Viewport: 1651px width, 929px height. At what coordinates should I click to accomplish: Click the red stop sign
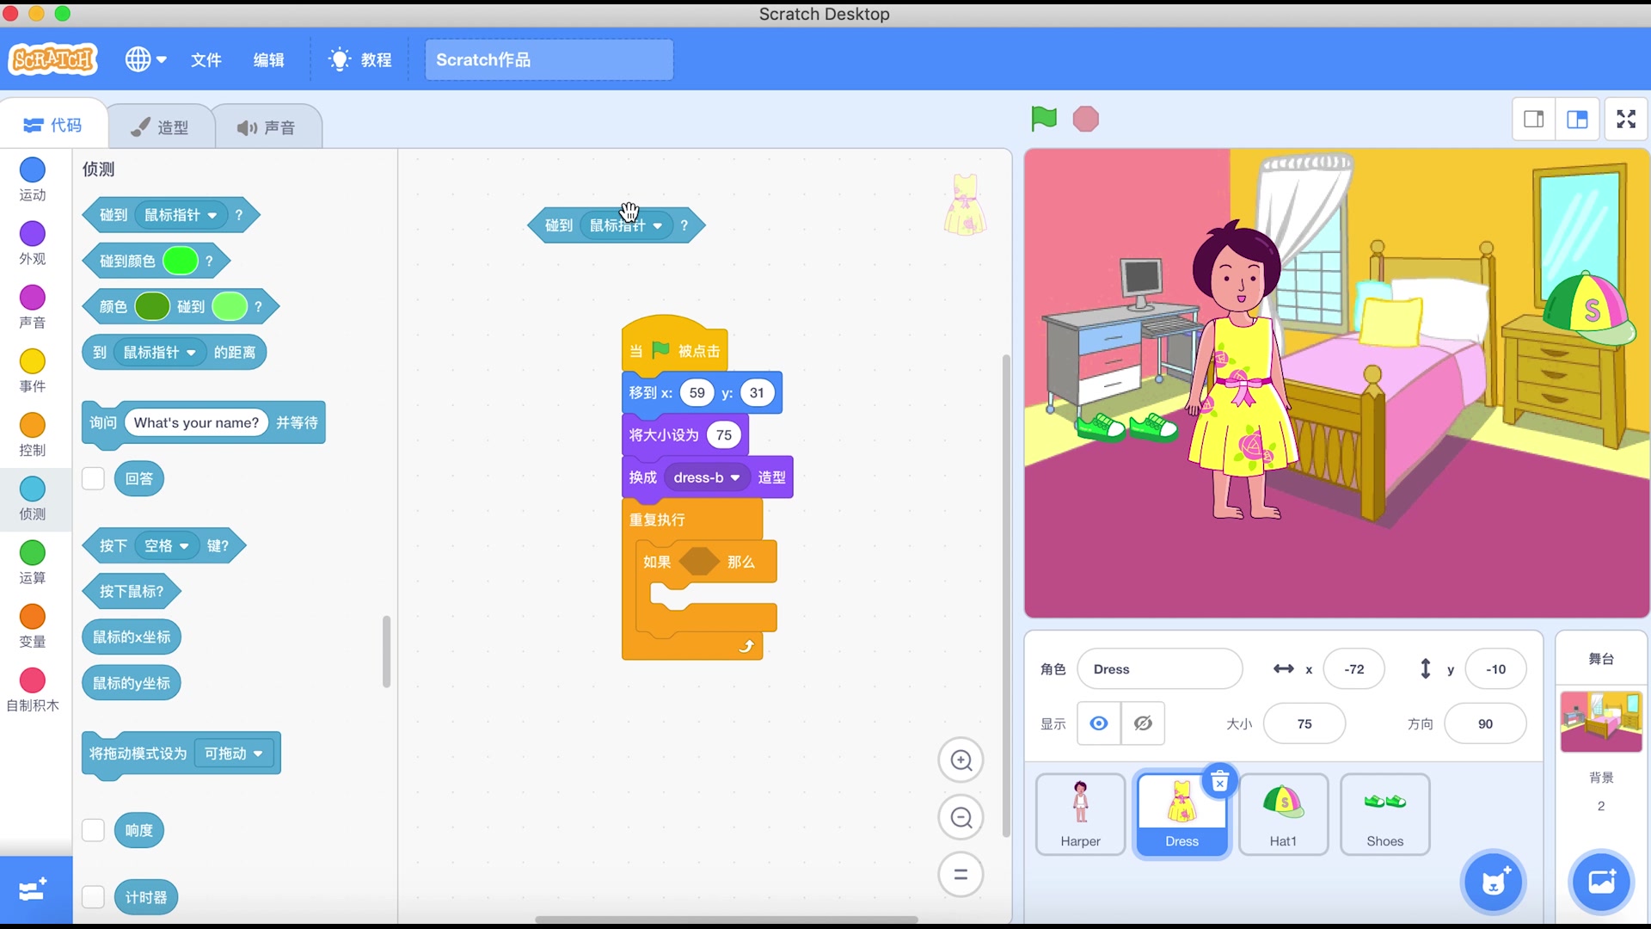1085,119
